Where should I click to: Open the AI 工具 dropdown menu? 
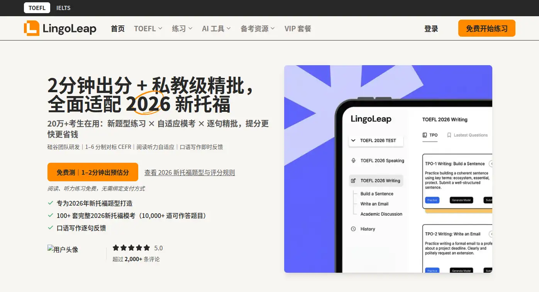point(216,29)
